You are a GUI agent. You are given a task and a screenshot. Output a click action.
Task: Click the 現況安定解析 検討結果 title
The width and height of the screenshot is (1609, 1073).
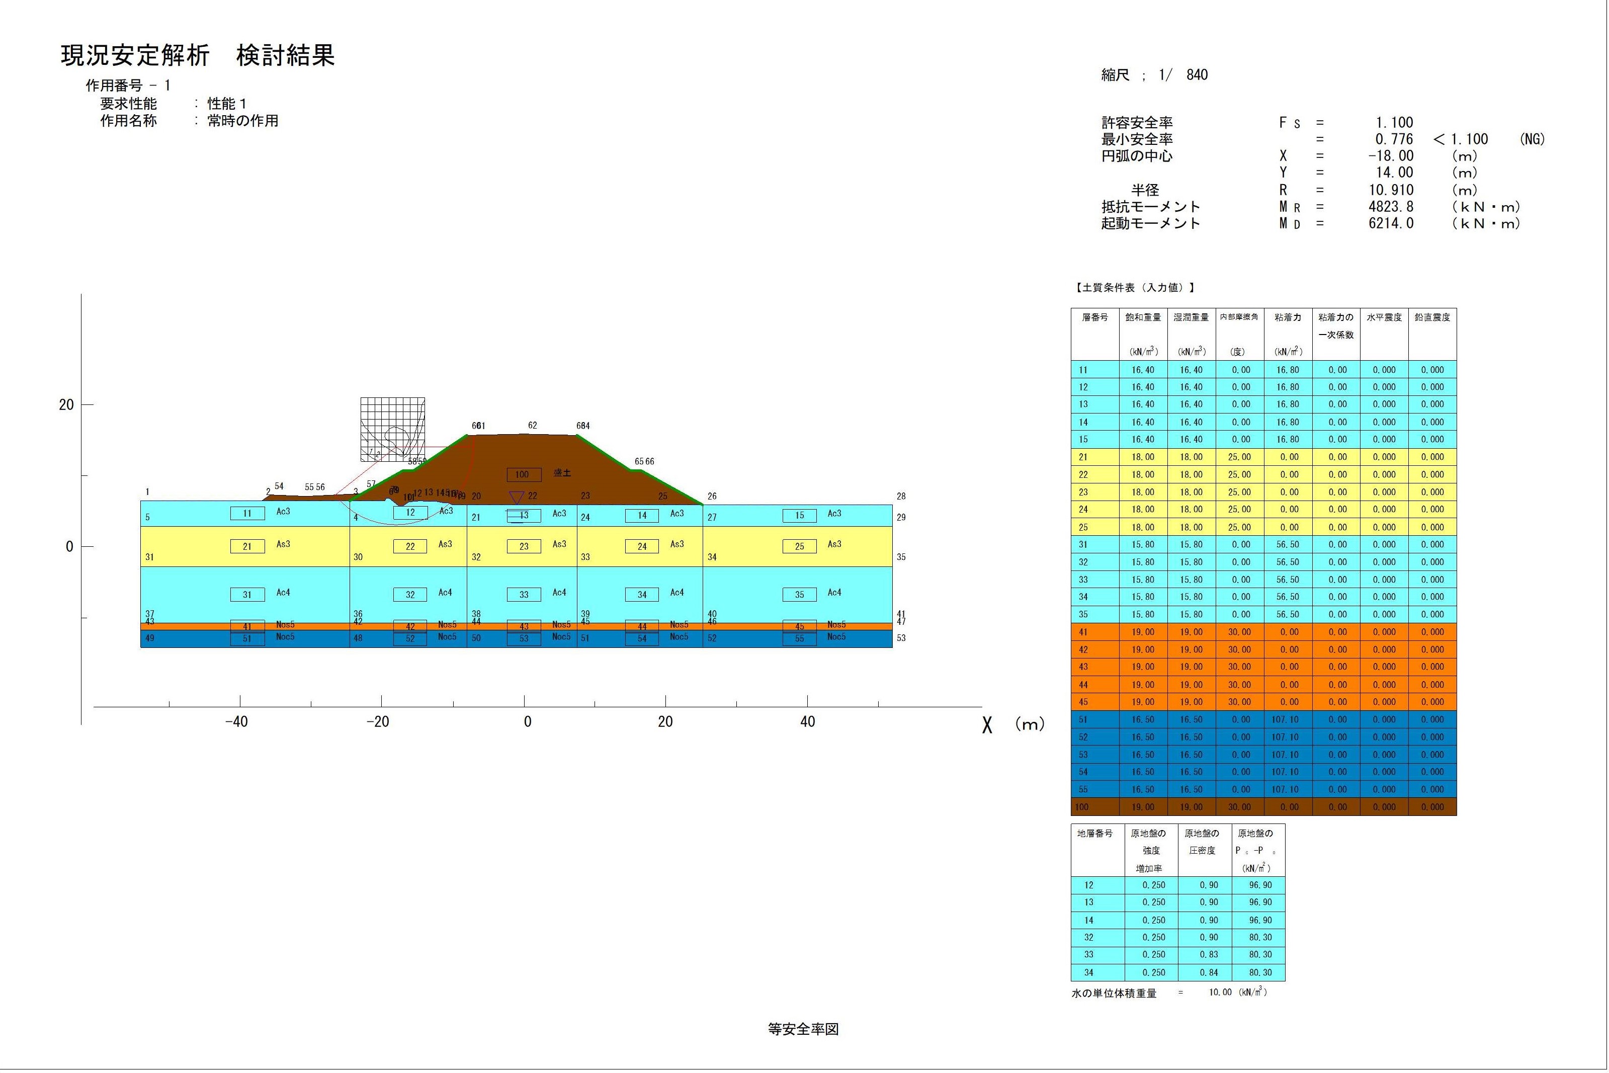pos(198,55)
